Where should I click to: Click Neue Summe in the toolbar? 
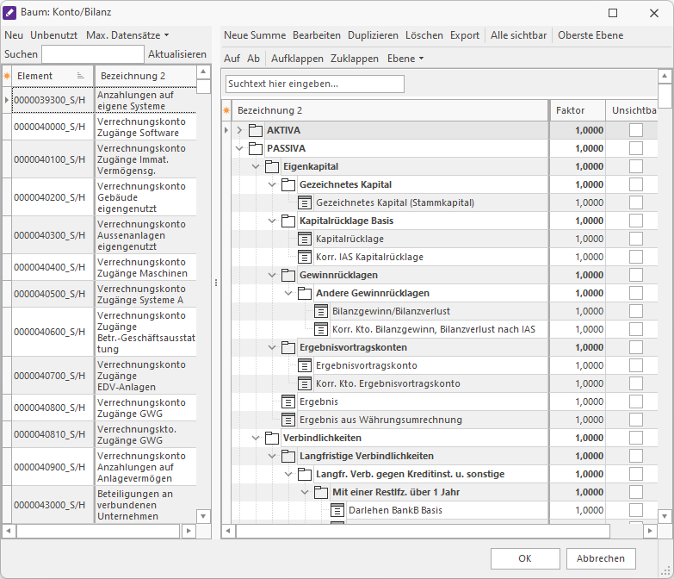coord(255,35)
